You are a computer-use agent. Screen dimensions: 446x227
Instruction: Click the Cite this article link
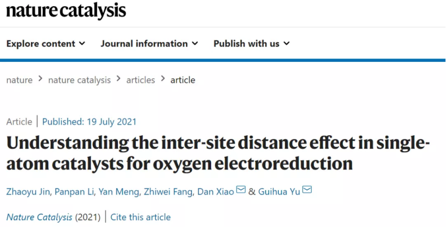coord(140,218)
